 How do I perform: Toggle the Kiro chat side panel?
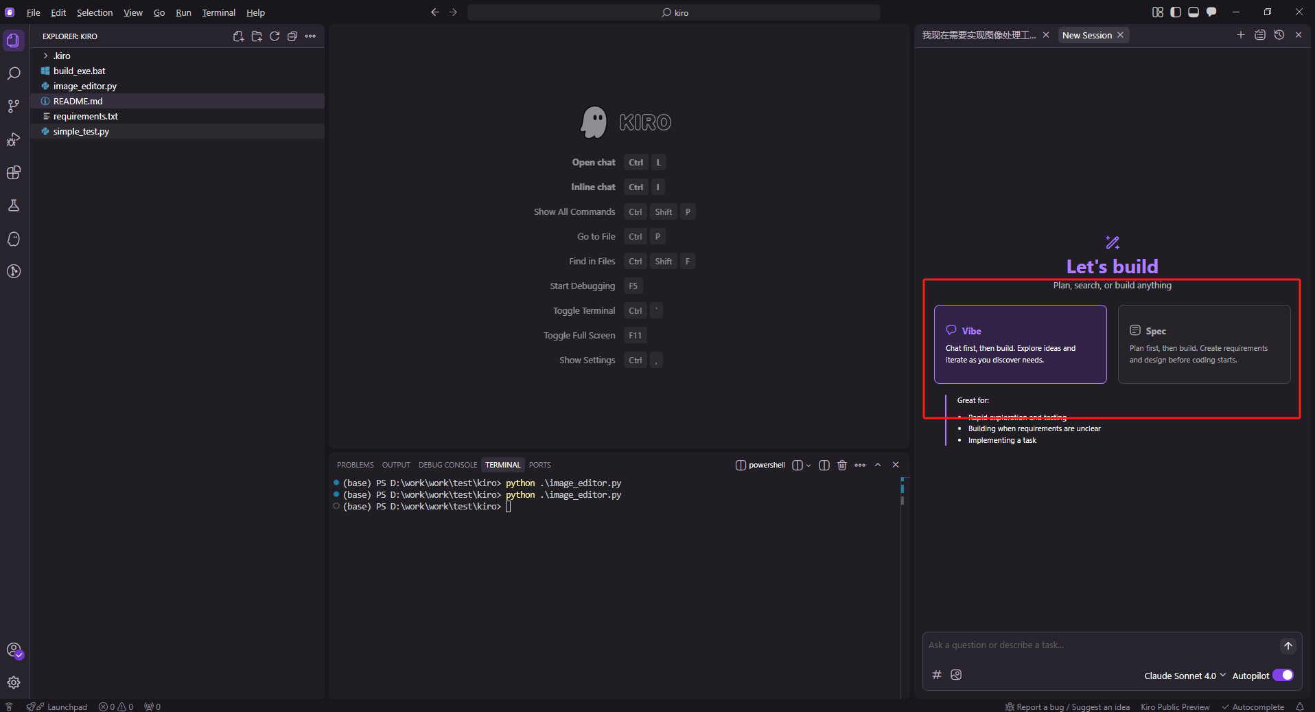pyautogui.click(x=1211, y=12)
